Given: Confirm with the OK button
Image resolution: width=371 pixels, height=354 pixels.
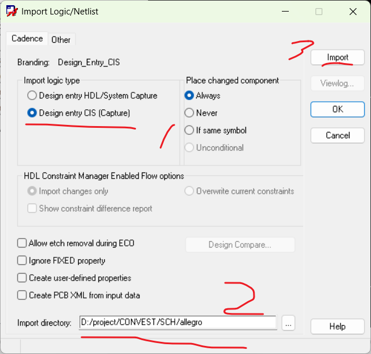Looking at the screenshot, I should pyautogui.click(x=337, y=109).
